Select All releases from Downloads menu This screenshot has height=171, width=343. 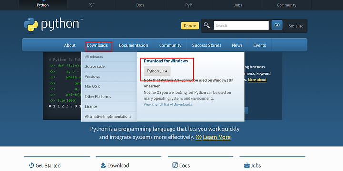109,57
